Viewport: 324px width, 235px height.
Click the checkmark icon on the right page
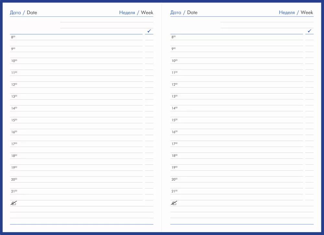coord(309,31)
